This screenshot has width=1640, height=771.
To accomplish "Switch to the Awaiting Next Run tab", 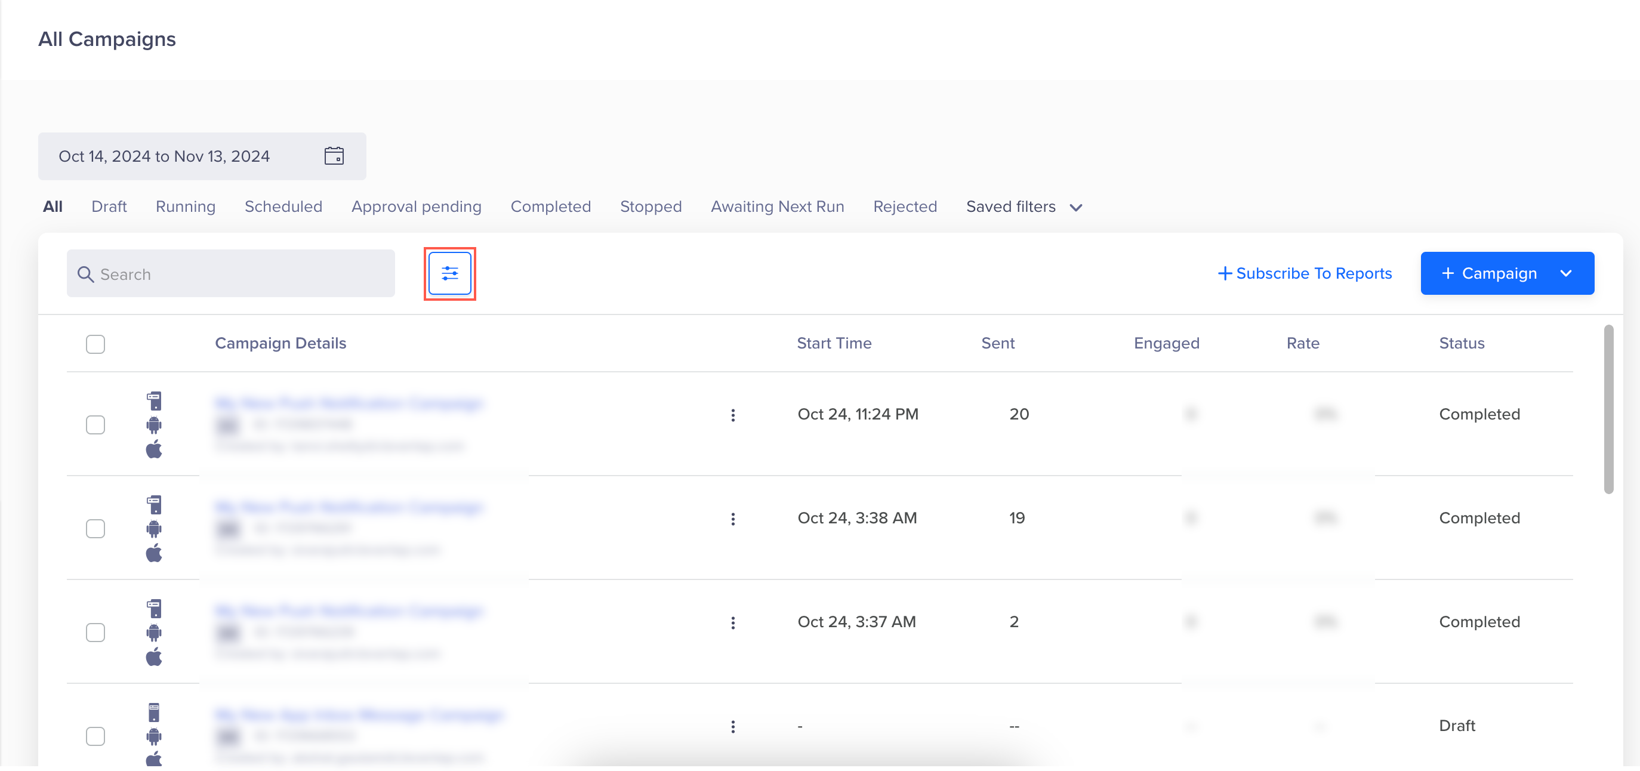I will 776,207.
